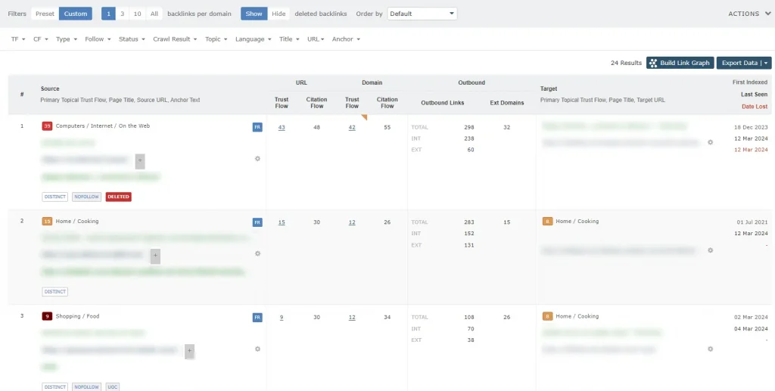775x391 pixels.
Task: Click the NOFOLLOW tag in row 1
Action: pos(87,197)
